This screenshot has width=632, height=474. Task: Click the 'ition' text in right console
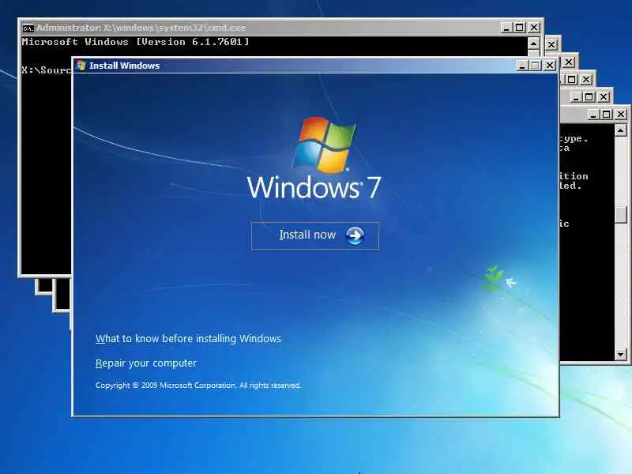click(574, 176)
